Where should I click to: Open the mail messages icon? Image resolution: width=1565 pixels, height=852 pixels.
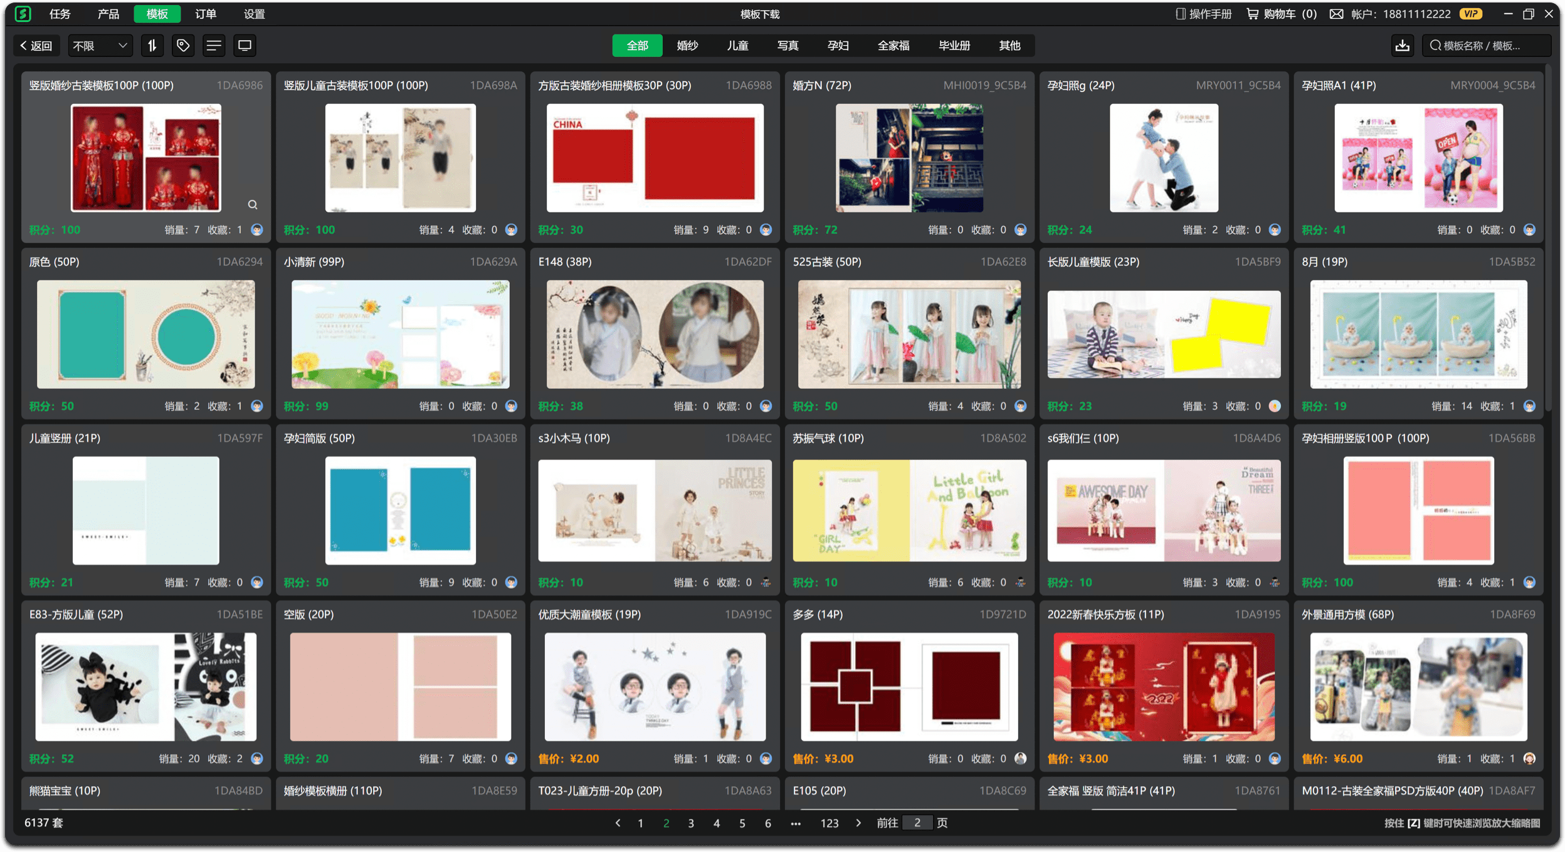pos(1336,14)
